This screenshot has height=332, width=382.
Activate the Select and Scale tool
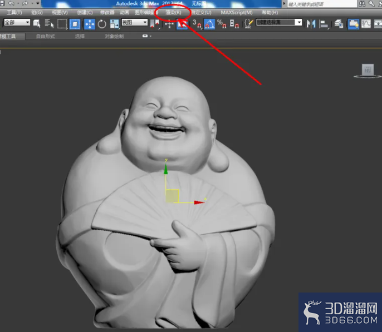pyautogui.click(x=114, y=24)
